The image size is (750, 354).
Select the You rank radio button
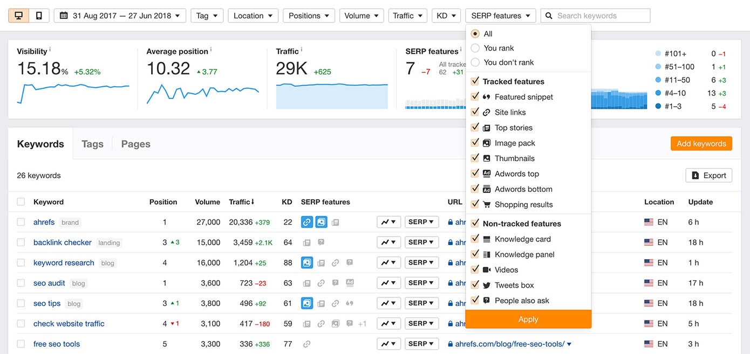coord(475,47)
